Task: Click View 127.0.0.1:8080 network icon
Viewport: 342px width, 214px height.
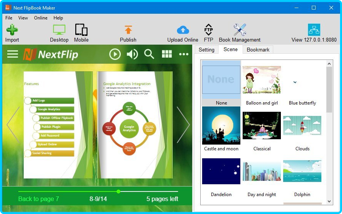Action: coord(314,30)
